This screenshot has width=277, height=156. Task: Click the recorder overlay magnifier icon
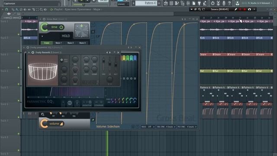[x=200, y=9]
